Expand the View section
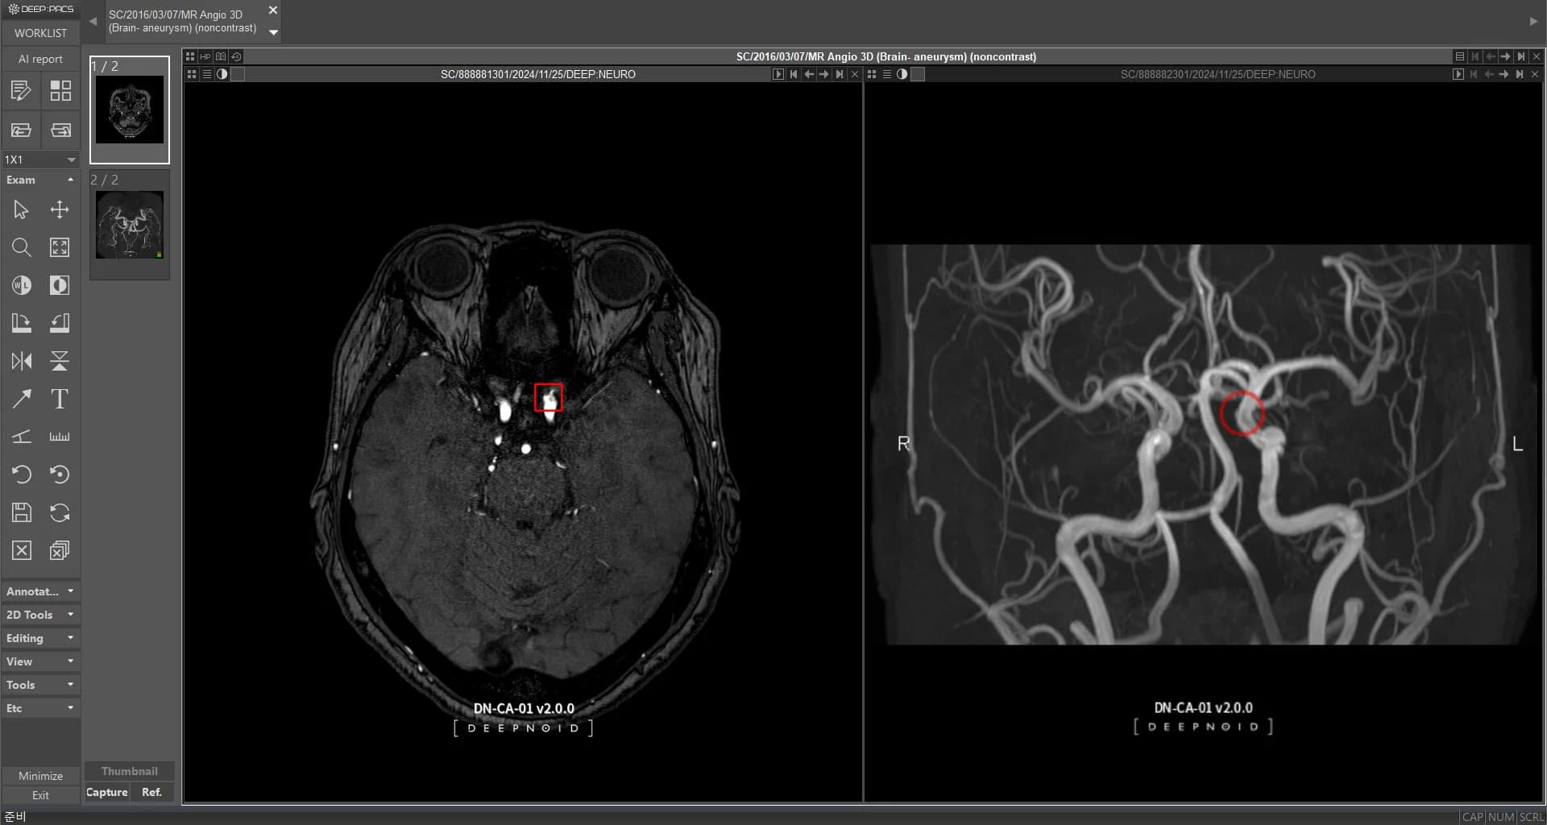Screen dimensions: 1547x825 pos(40,661)
